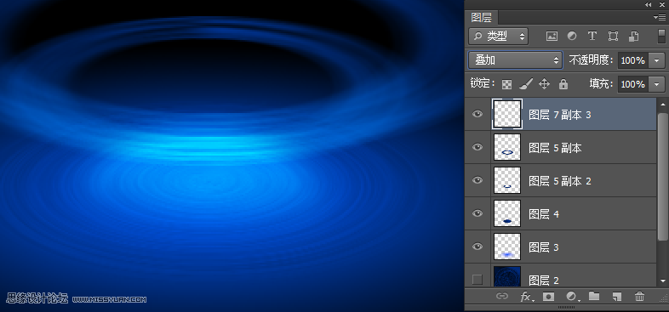Open the 填充 fill slider arrow
The height and width of the screenshot is (312, 669).
(x=656, y=84)
